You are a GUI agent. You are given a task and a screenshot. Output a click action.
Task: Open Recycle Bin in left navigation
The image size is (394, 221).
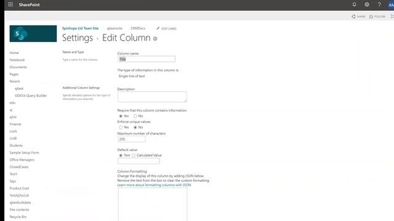(x=18, y=217)
